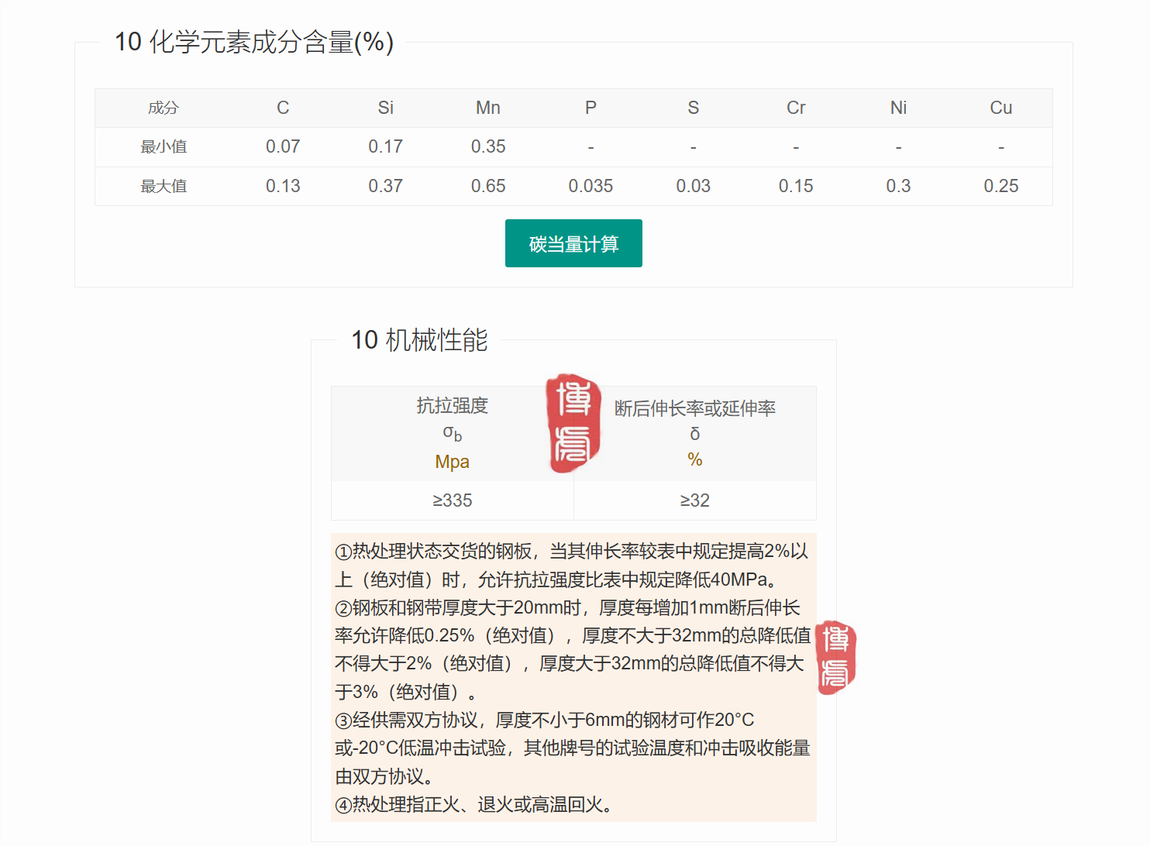This screenshot has height=846, width=1150.
Task: Click the minimum C value 0.07
Action: 283,146
